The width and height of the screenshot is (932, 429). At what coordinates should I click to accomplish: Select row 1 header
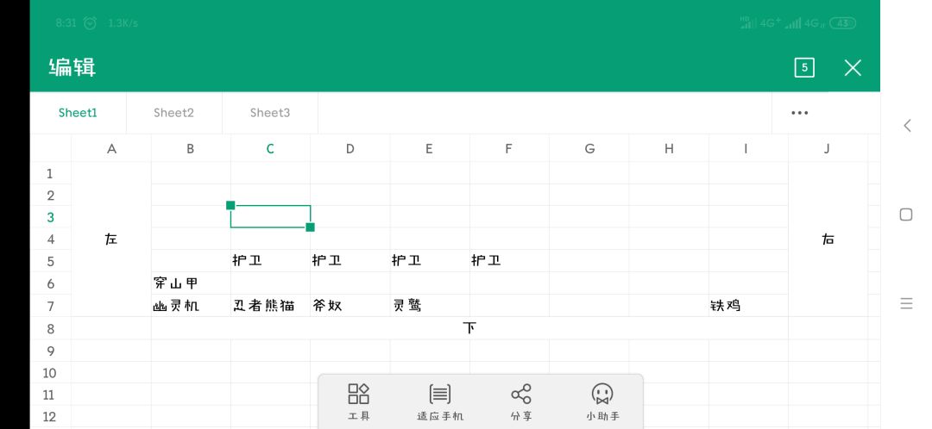50,173
